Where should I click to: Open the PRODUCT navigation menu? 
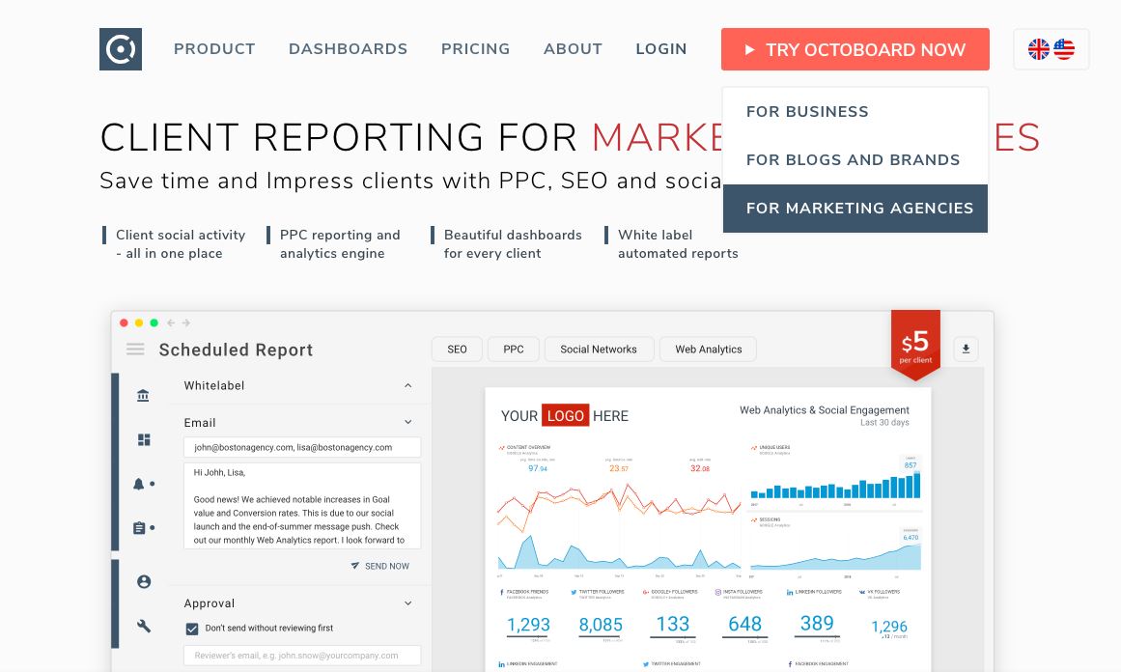point(214,49)
